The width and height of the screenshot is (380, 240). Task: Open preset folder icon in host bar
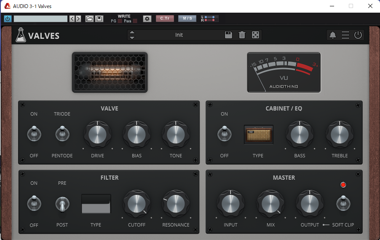click(89, 19)
